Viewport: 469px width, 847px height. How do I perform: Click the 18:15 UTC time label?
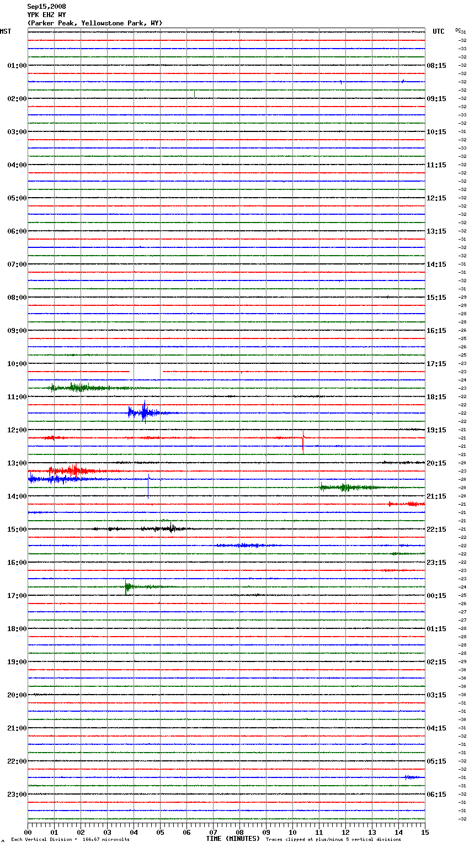pos(436,397)
